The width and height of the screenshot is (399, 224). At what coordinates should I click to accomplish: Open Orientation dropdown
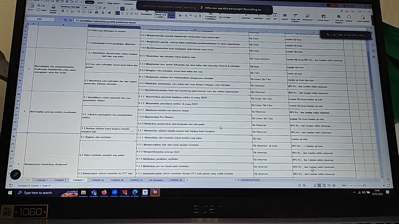tap(147, 14)
